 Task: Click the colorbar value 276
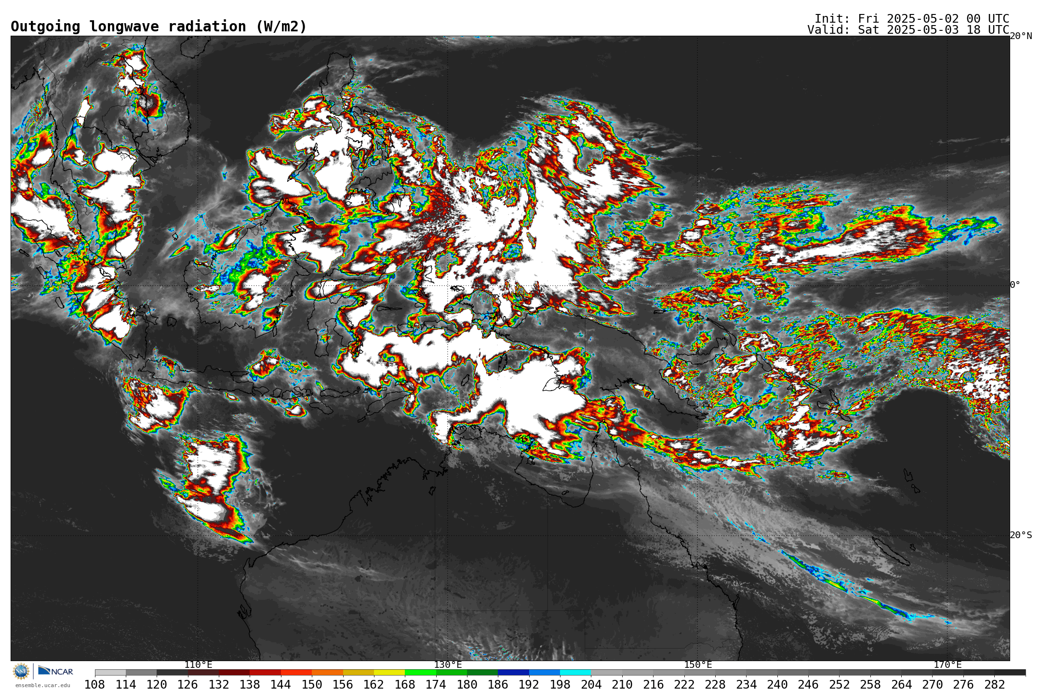[963, 685]
